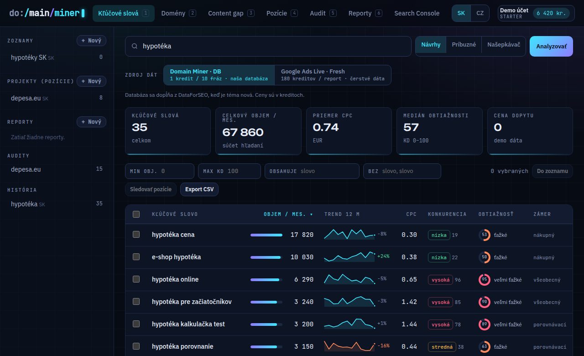Create a new project under Projekty
Screen dimensions: 584x356
pos(91,81)
